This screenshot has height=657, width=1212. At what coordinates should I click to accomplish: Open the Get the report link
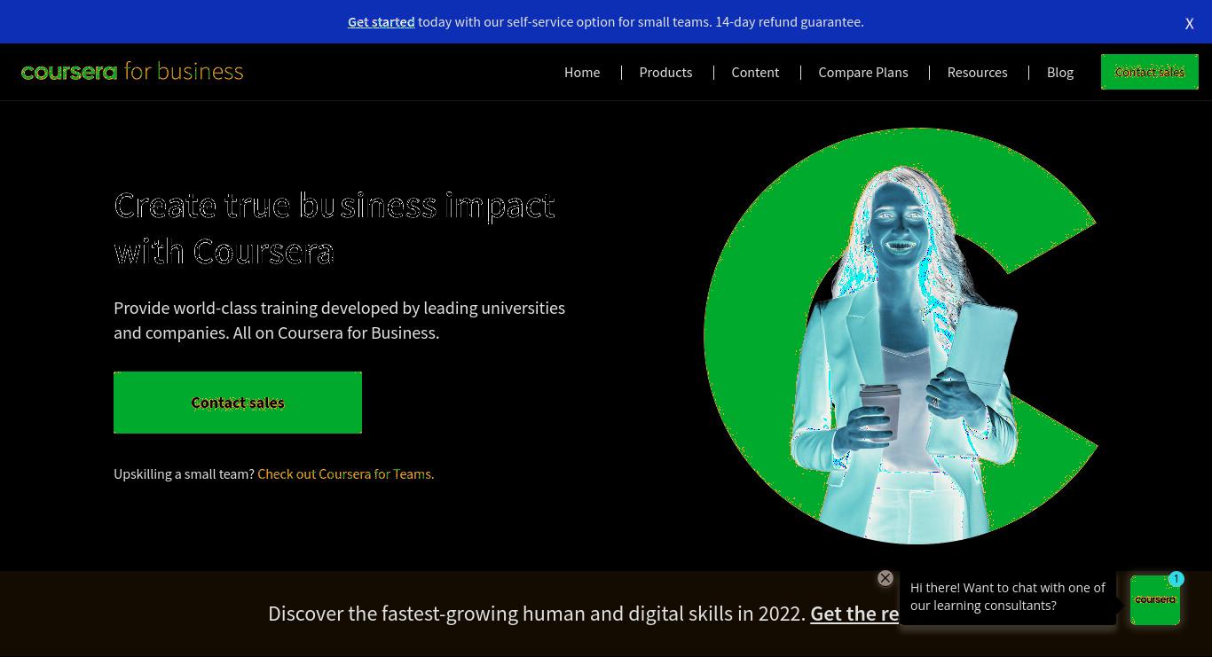[854, 614]
